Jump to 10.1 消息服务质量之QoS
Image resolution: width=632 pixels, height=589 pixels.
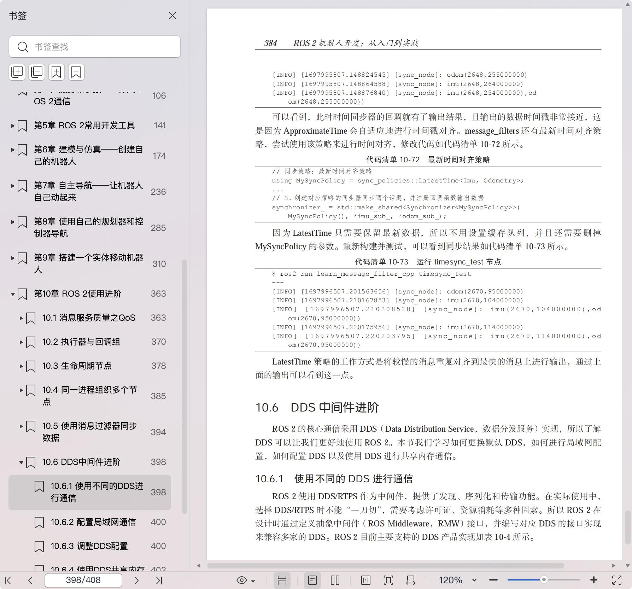(x=89, y=318)
